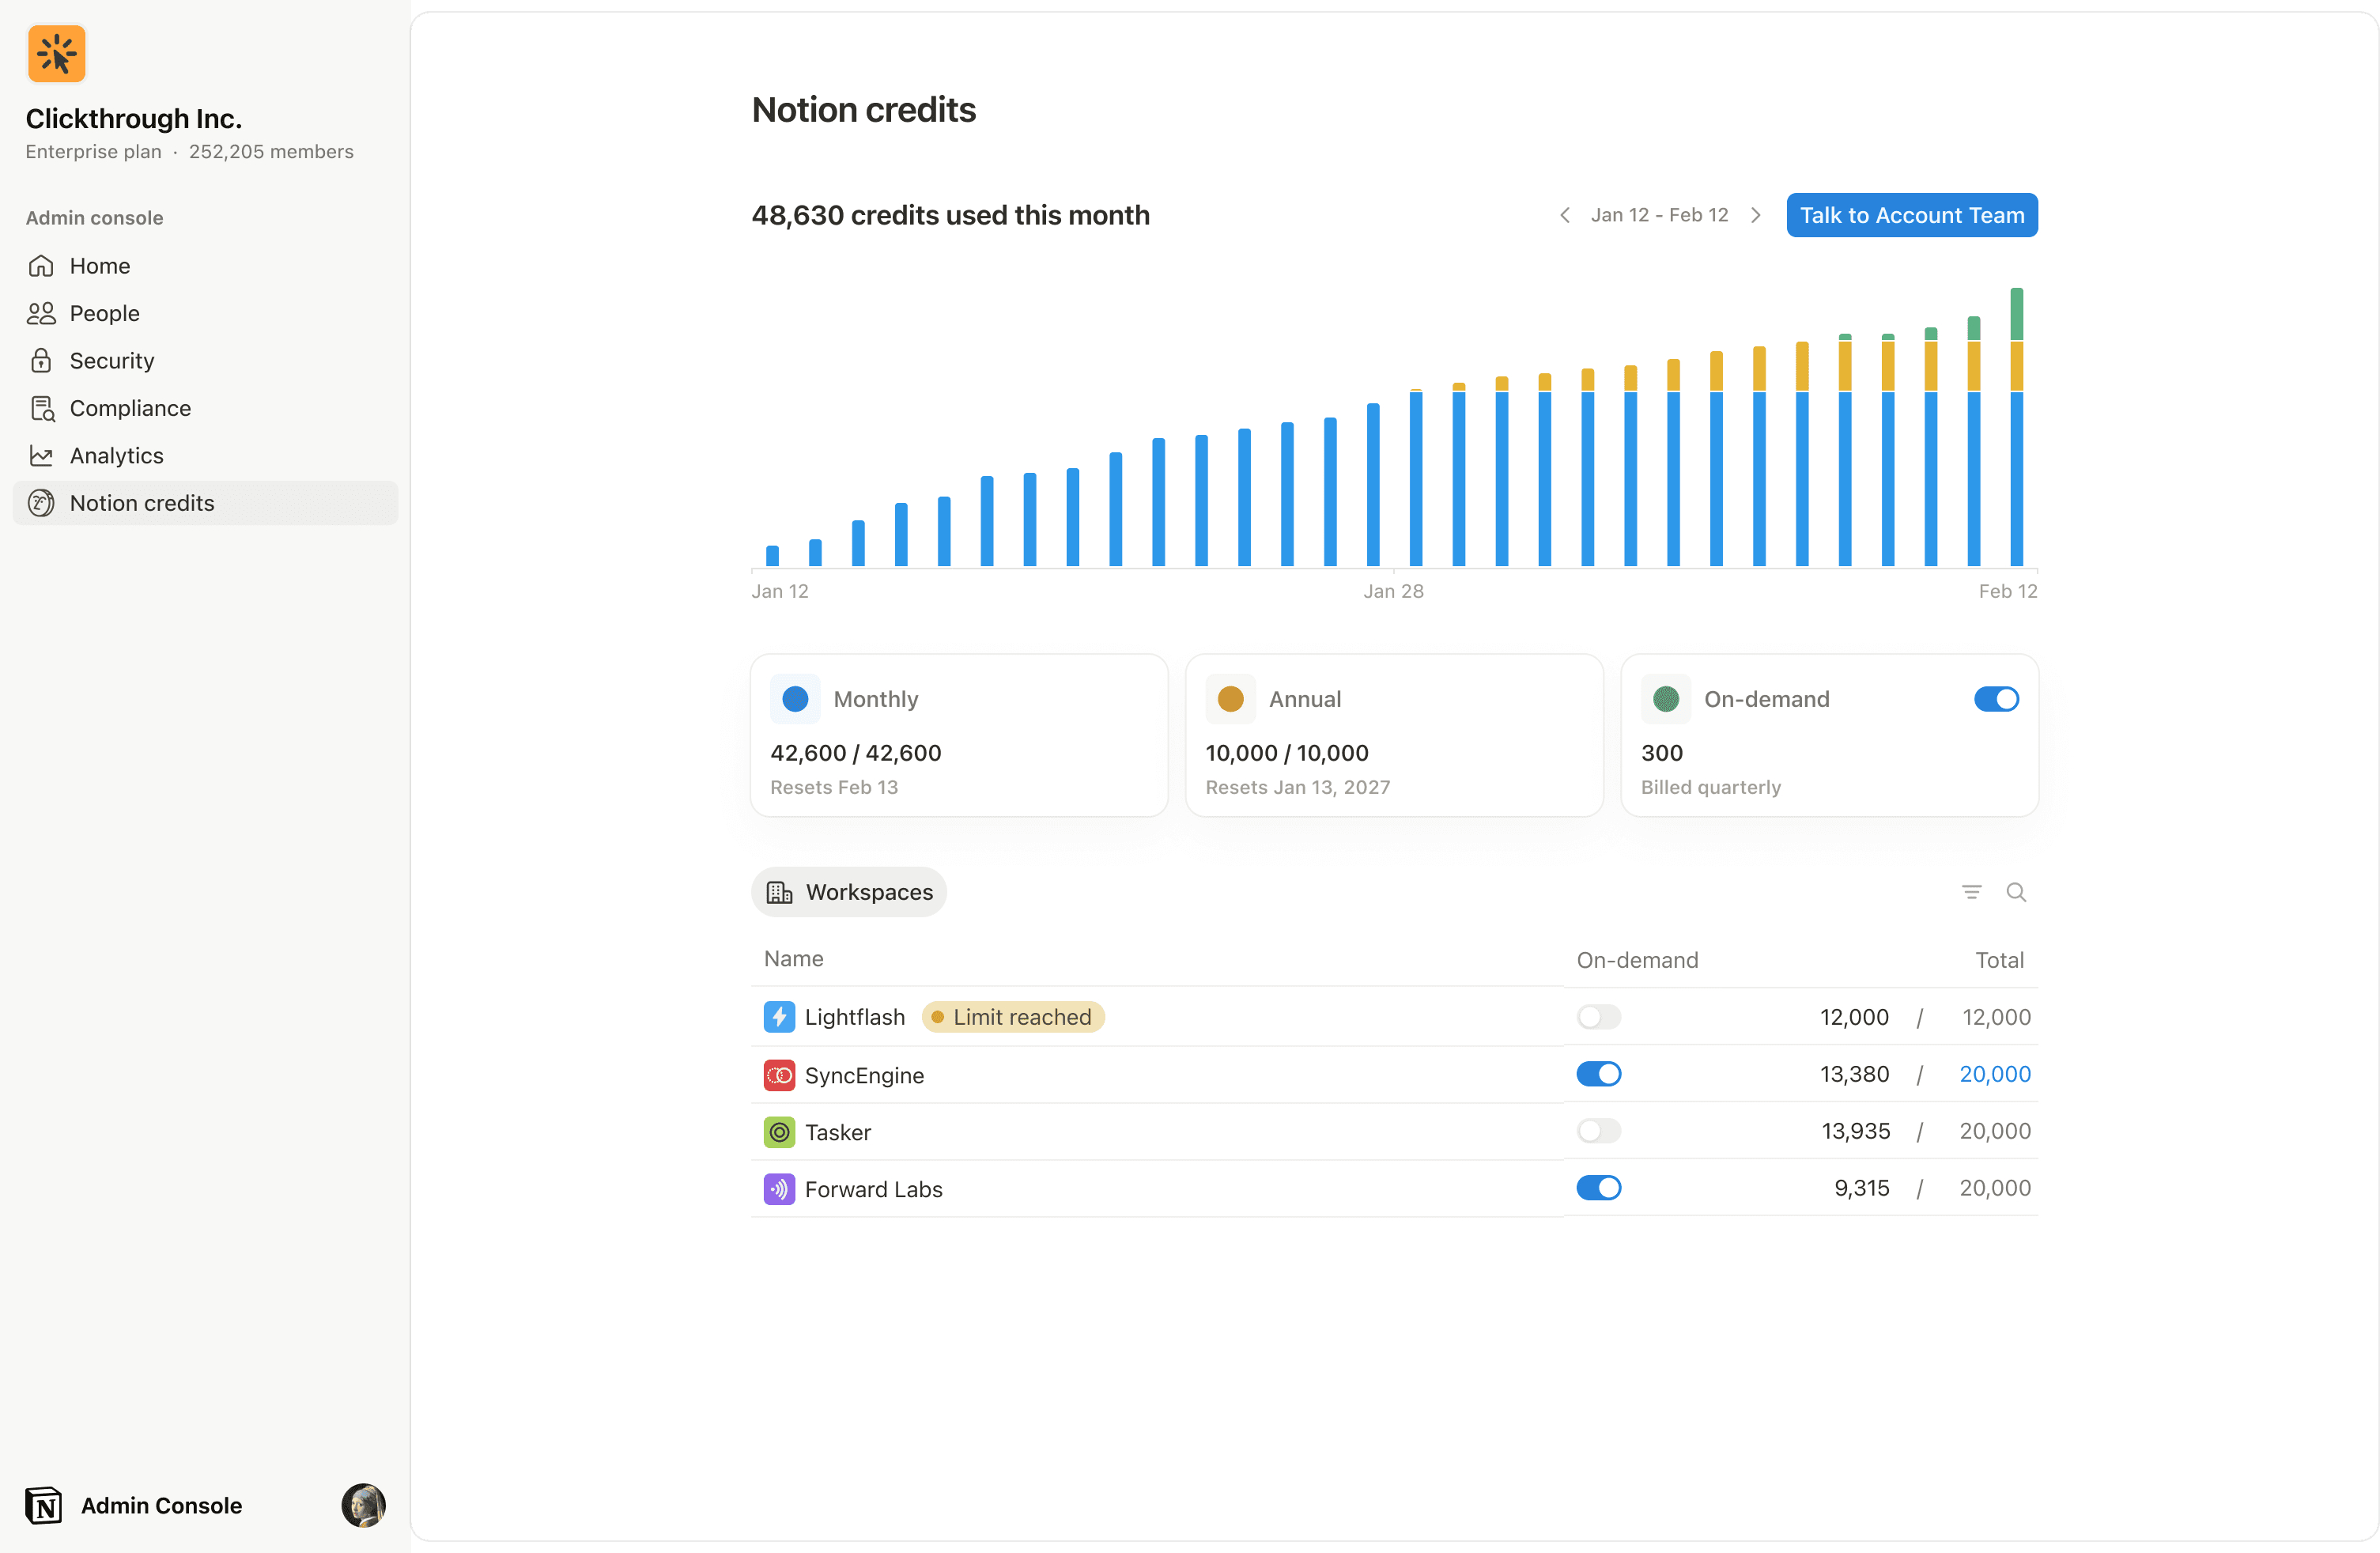Click the Name column header

pos(794,959)
